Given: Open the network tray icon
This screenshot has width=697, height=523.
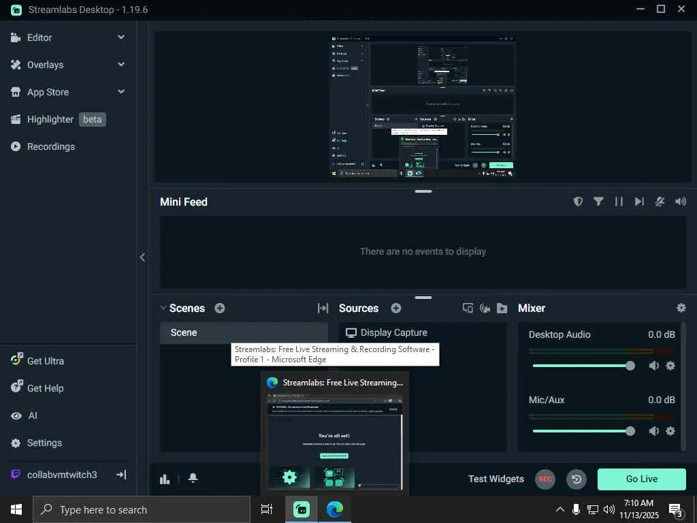Looking at the screenshot, I should point(593,509).
